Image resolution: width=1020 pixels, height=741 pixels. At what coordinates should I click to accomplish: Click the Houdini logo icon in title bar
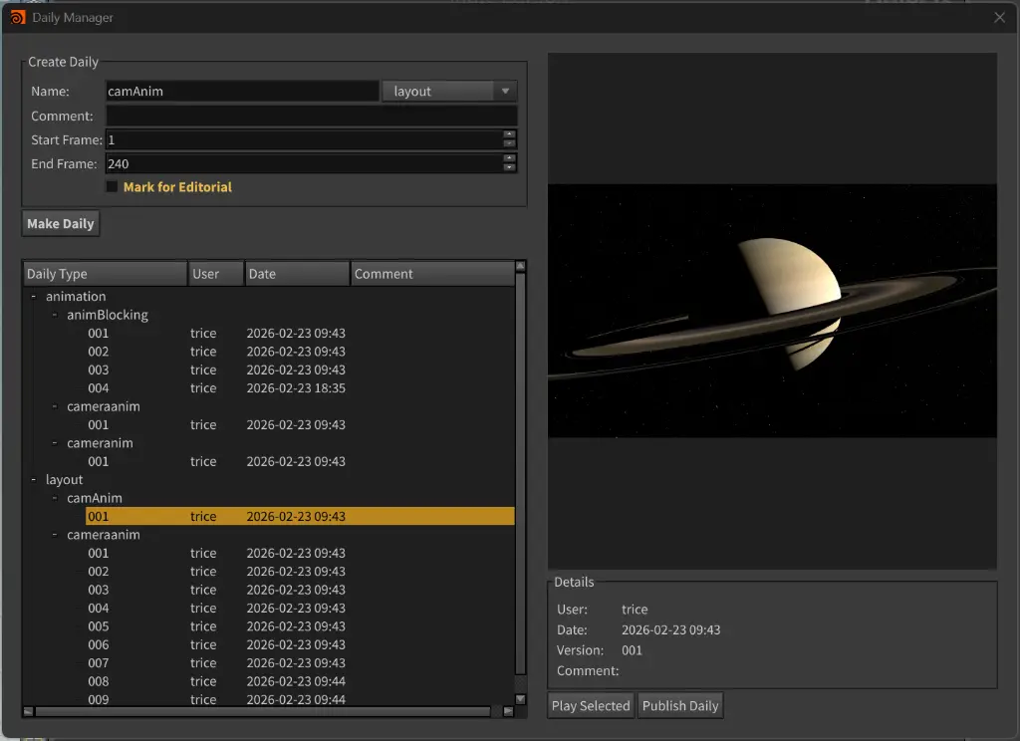click(18, 18)
